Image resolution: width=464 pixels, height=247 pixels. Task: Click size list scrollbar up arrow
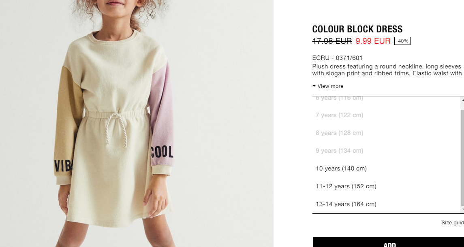[462, 100]
